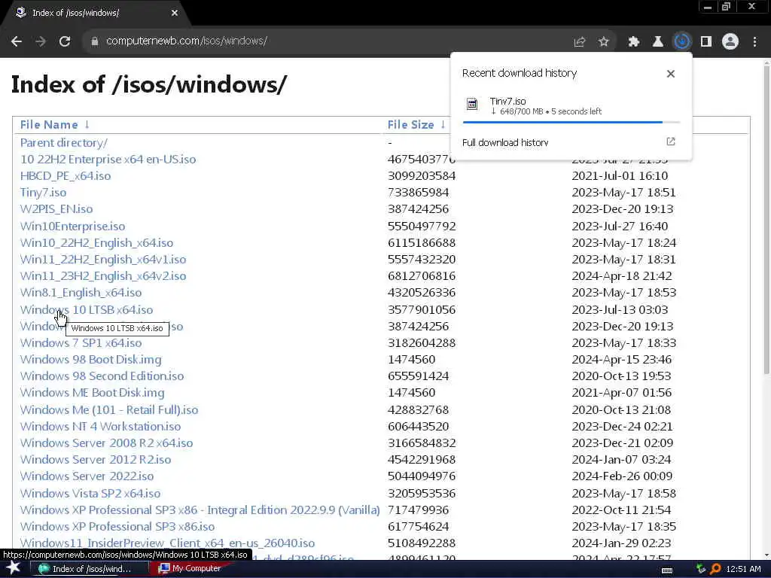This screenshot has width=771, height=578.
Task: Open Full download history external-link icon
Action: [671, 141]
